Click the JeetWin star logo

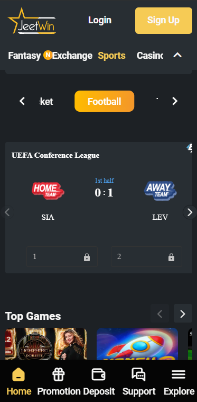point(32,21)
